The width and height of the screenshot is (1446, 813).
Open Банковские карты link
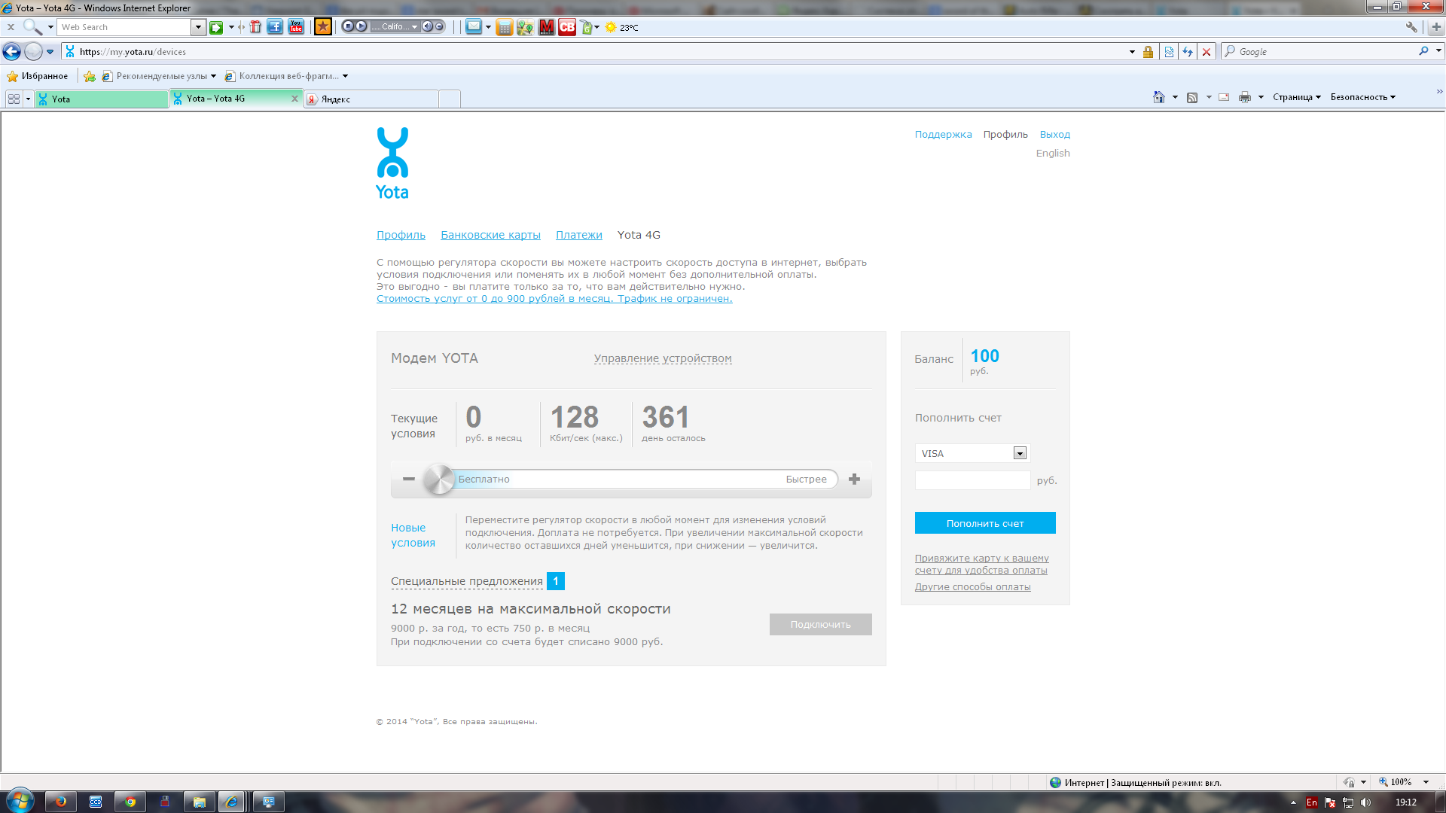[x=490, y=235]
